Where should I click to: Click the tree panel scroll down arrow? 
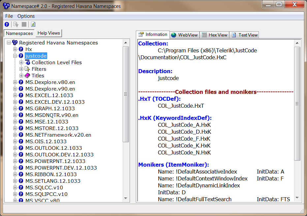pyautogui.click(x=126, y=199)
